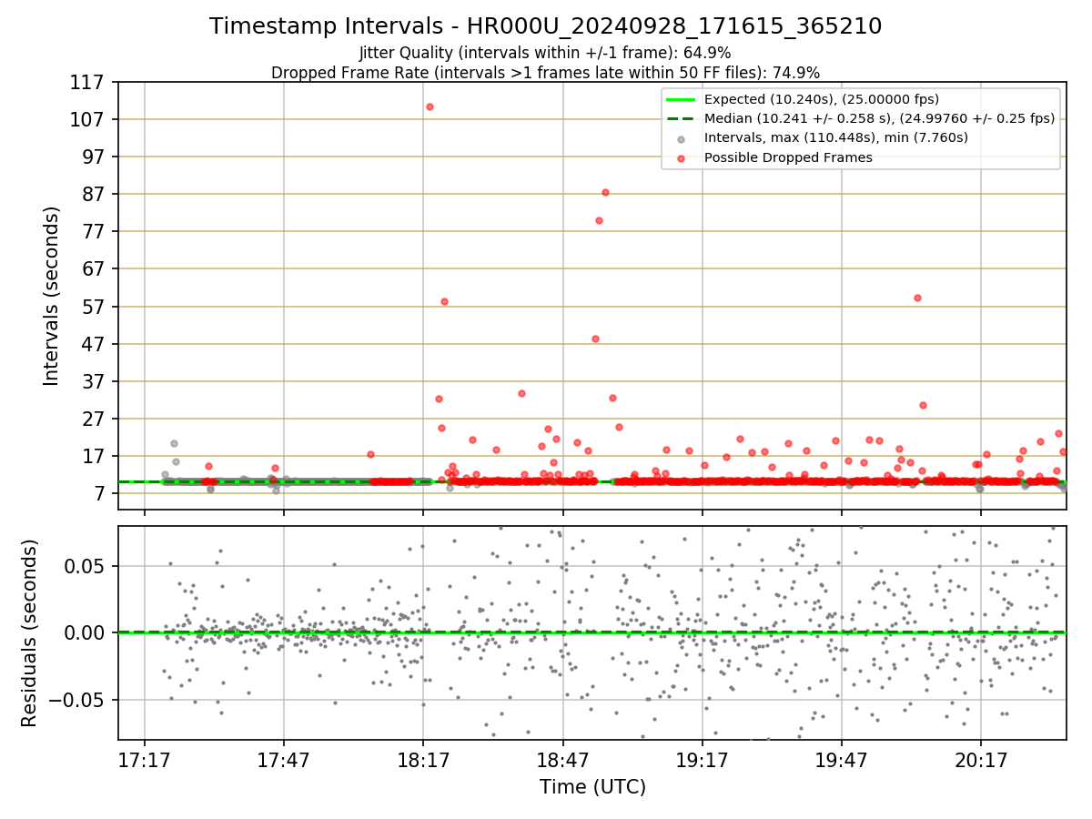The width and height of the screenshot is (1092, 819).
Task: Click the red dropped-frame point near 80 seconds
Action: [599, 220]
